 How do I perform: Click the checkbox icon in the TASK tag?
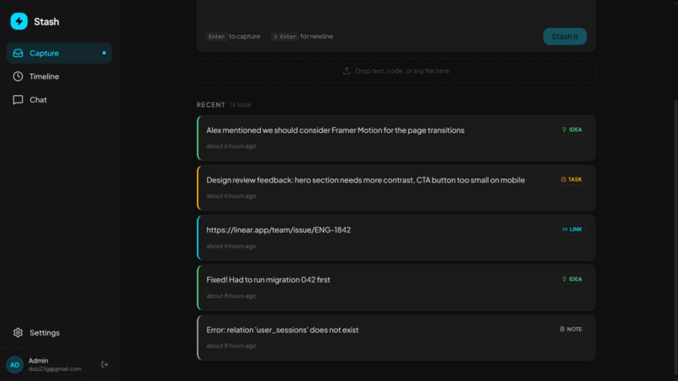click(x=563, y=179)
